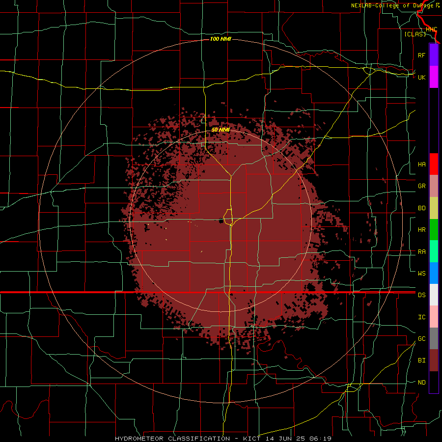442x442 pixels.
Task: Click the WS blue legend swatch
Action: click(x=434, y=273)
